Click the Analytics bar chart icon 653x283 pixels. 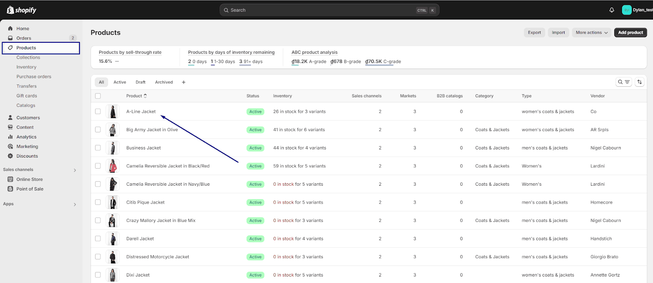point(10,137)
